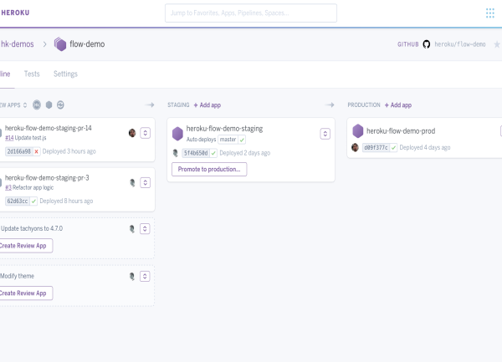Click commit hash 5f4b650d

pos(196,153)
